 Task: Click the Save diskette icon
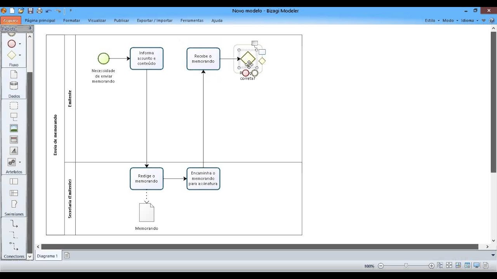[x=30, y=11]
